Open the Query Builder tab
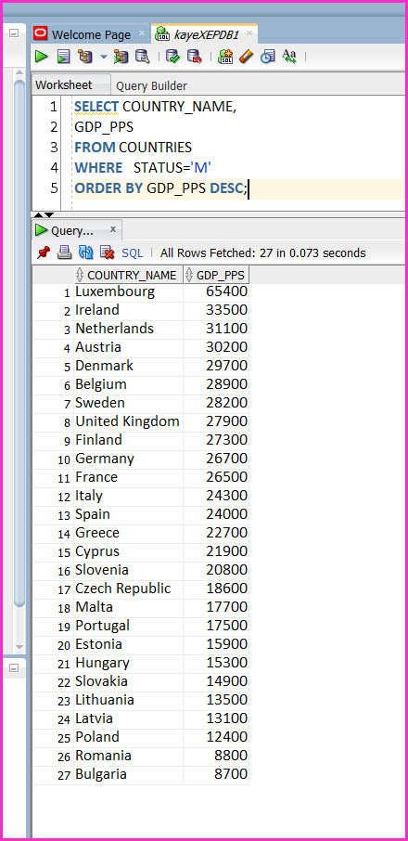 pos(151,85)
